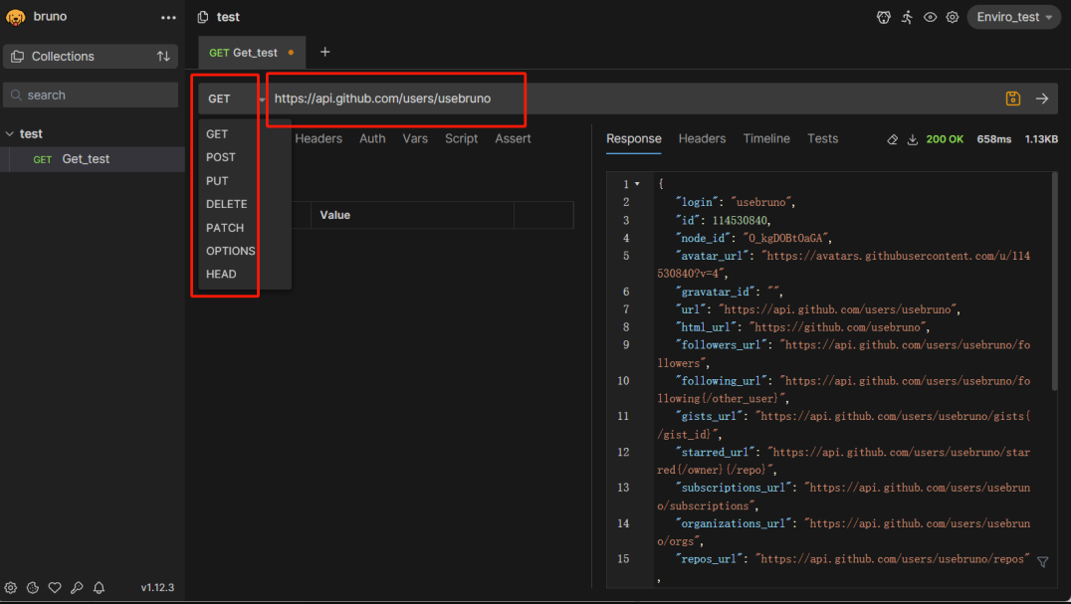Click the "node_id" JSON line
The image size is (1071, 604).
[x=754, y=238]
